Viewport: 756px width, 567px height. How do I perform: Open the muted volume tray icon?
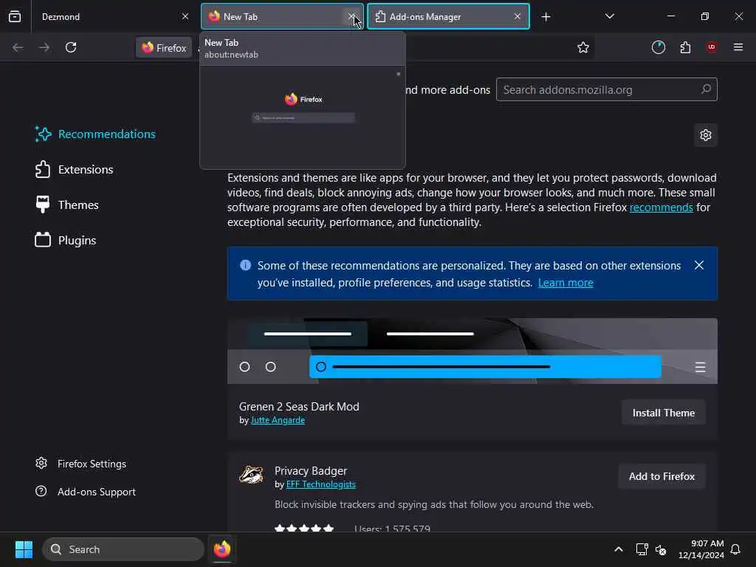point(661,549)
